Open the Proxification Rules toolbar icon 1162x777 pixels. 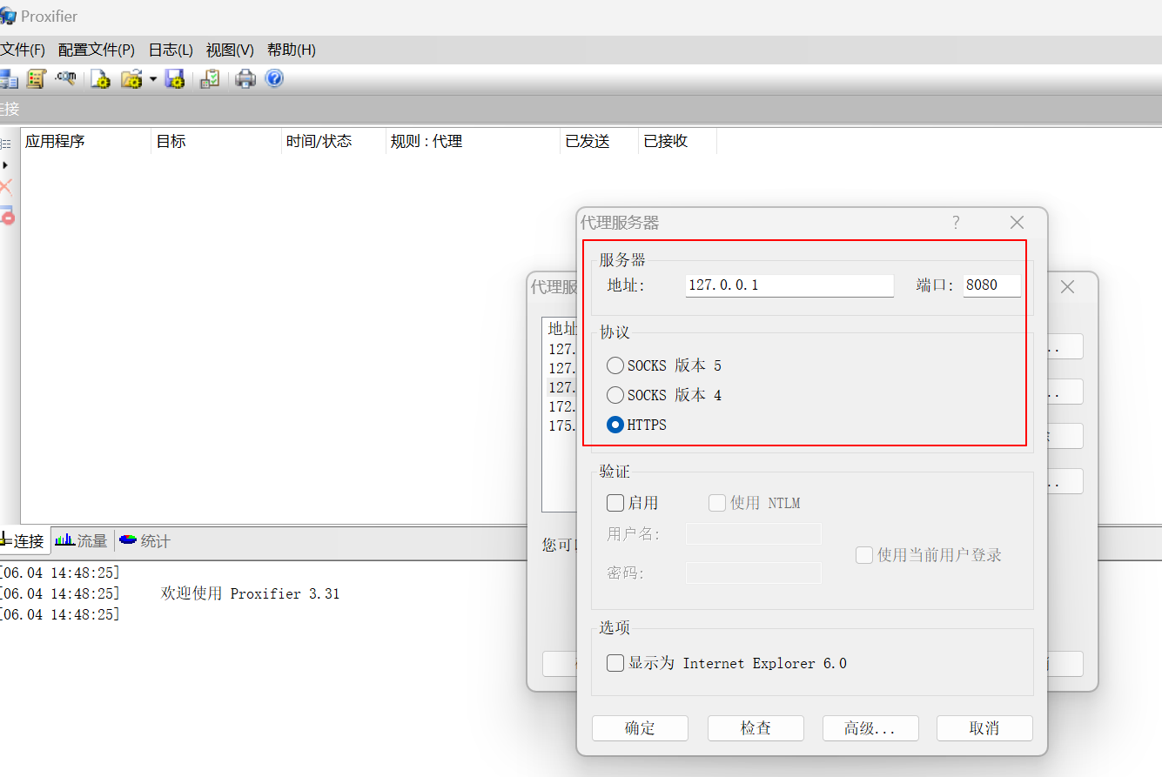36,79
